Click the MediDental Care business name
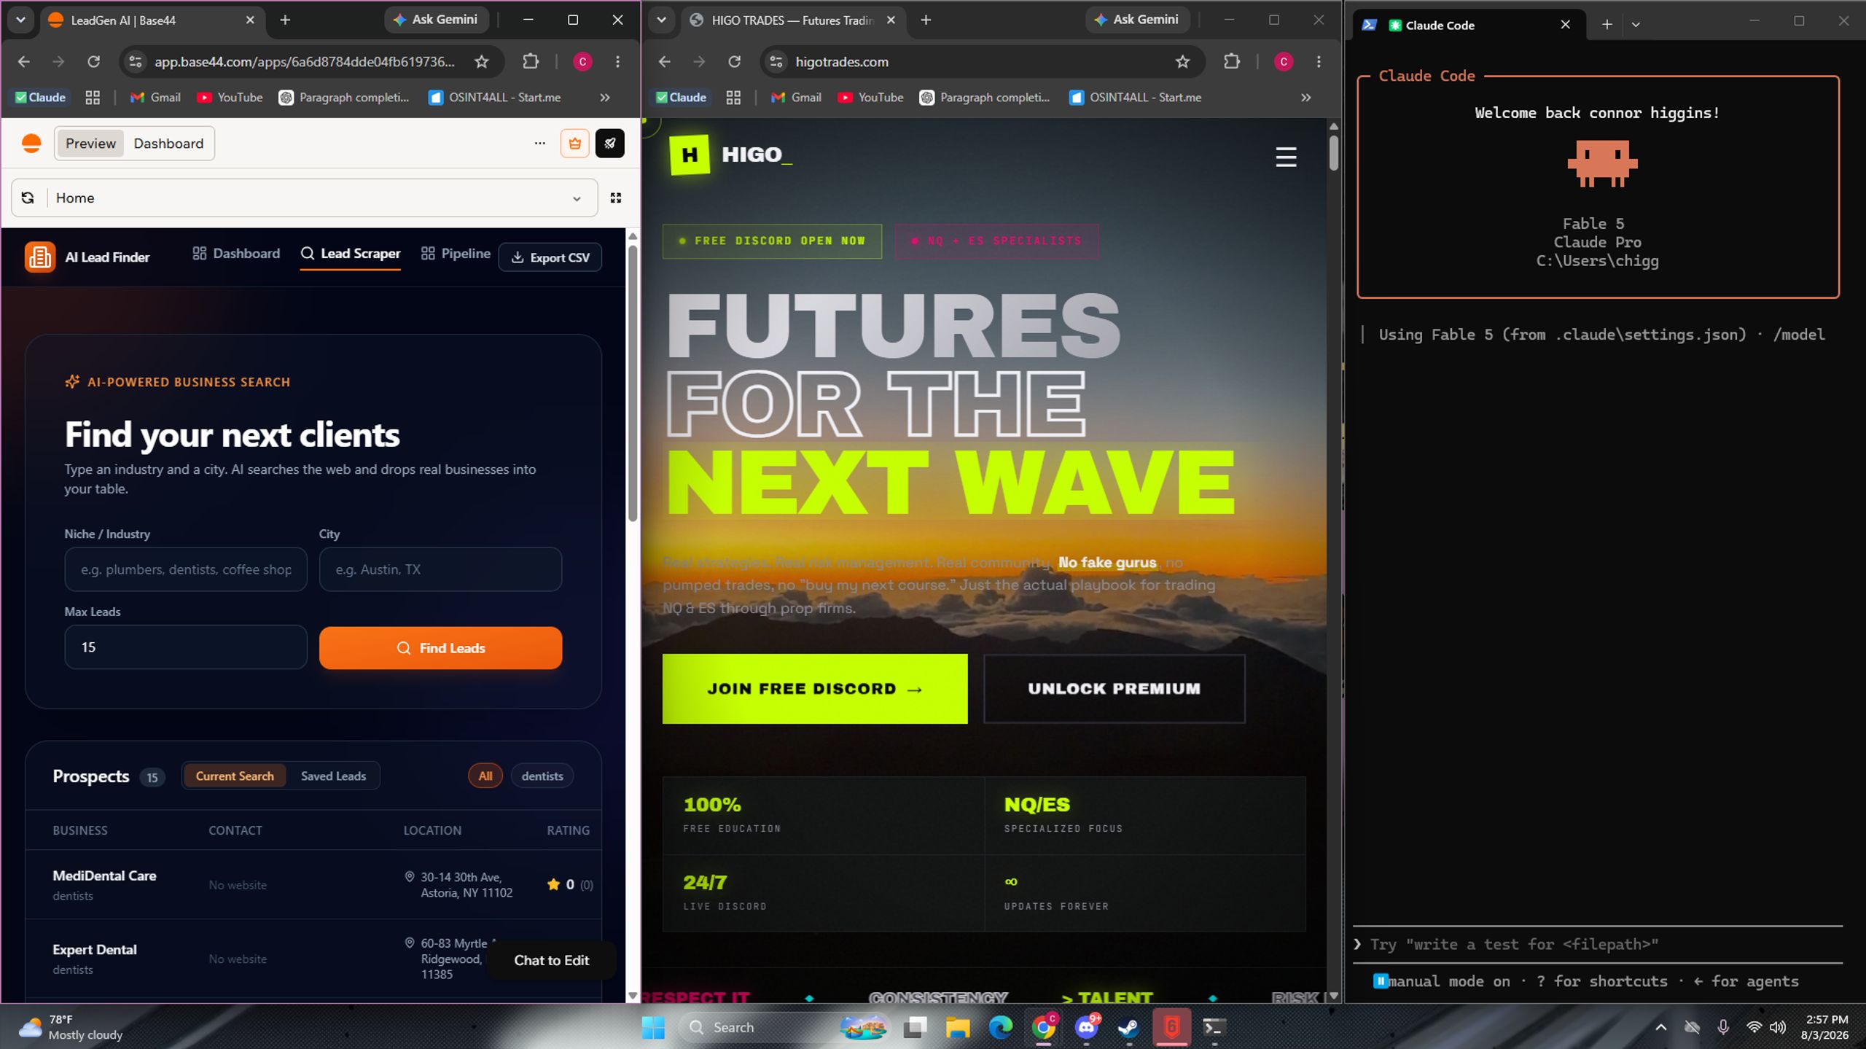1866x1049 pixels. 104,876
